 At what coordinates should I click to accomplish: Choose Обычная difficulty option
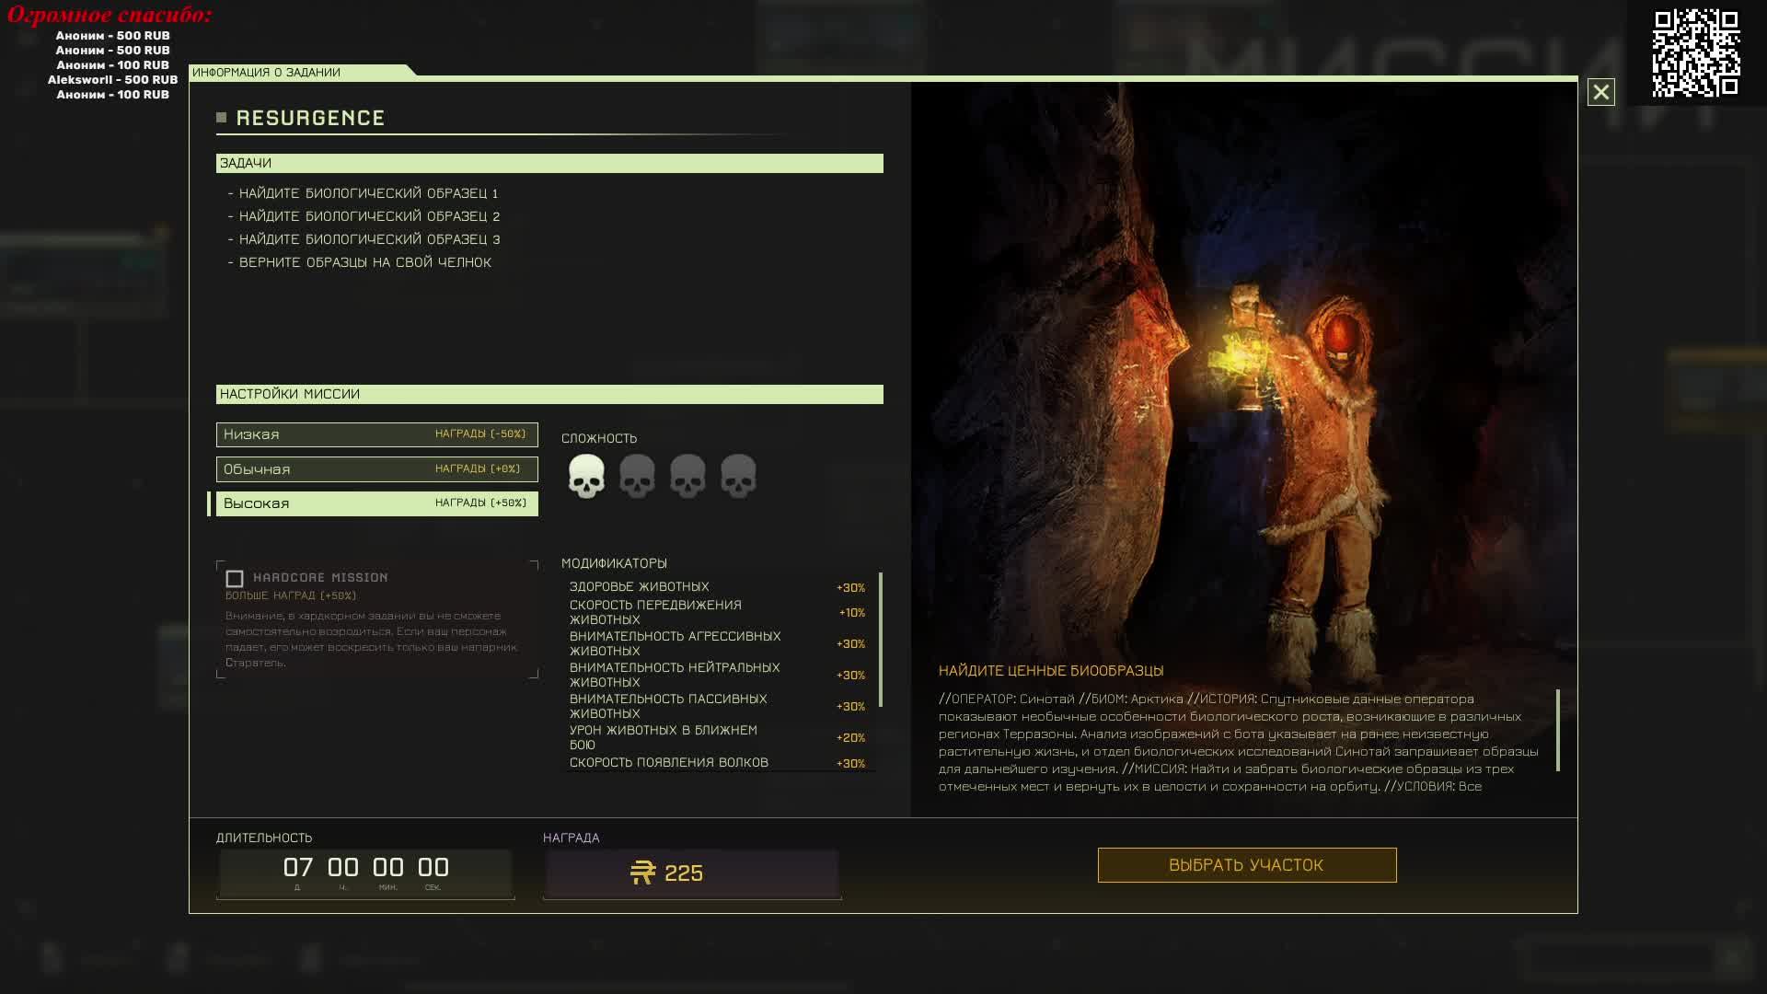(x=377, y=469)
